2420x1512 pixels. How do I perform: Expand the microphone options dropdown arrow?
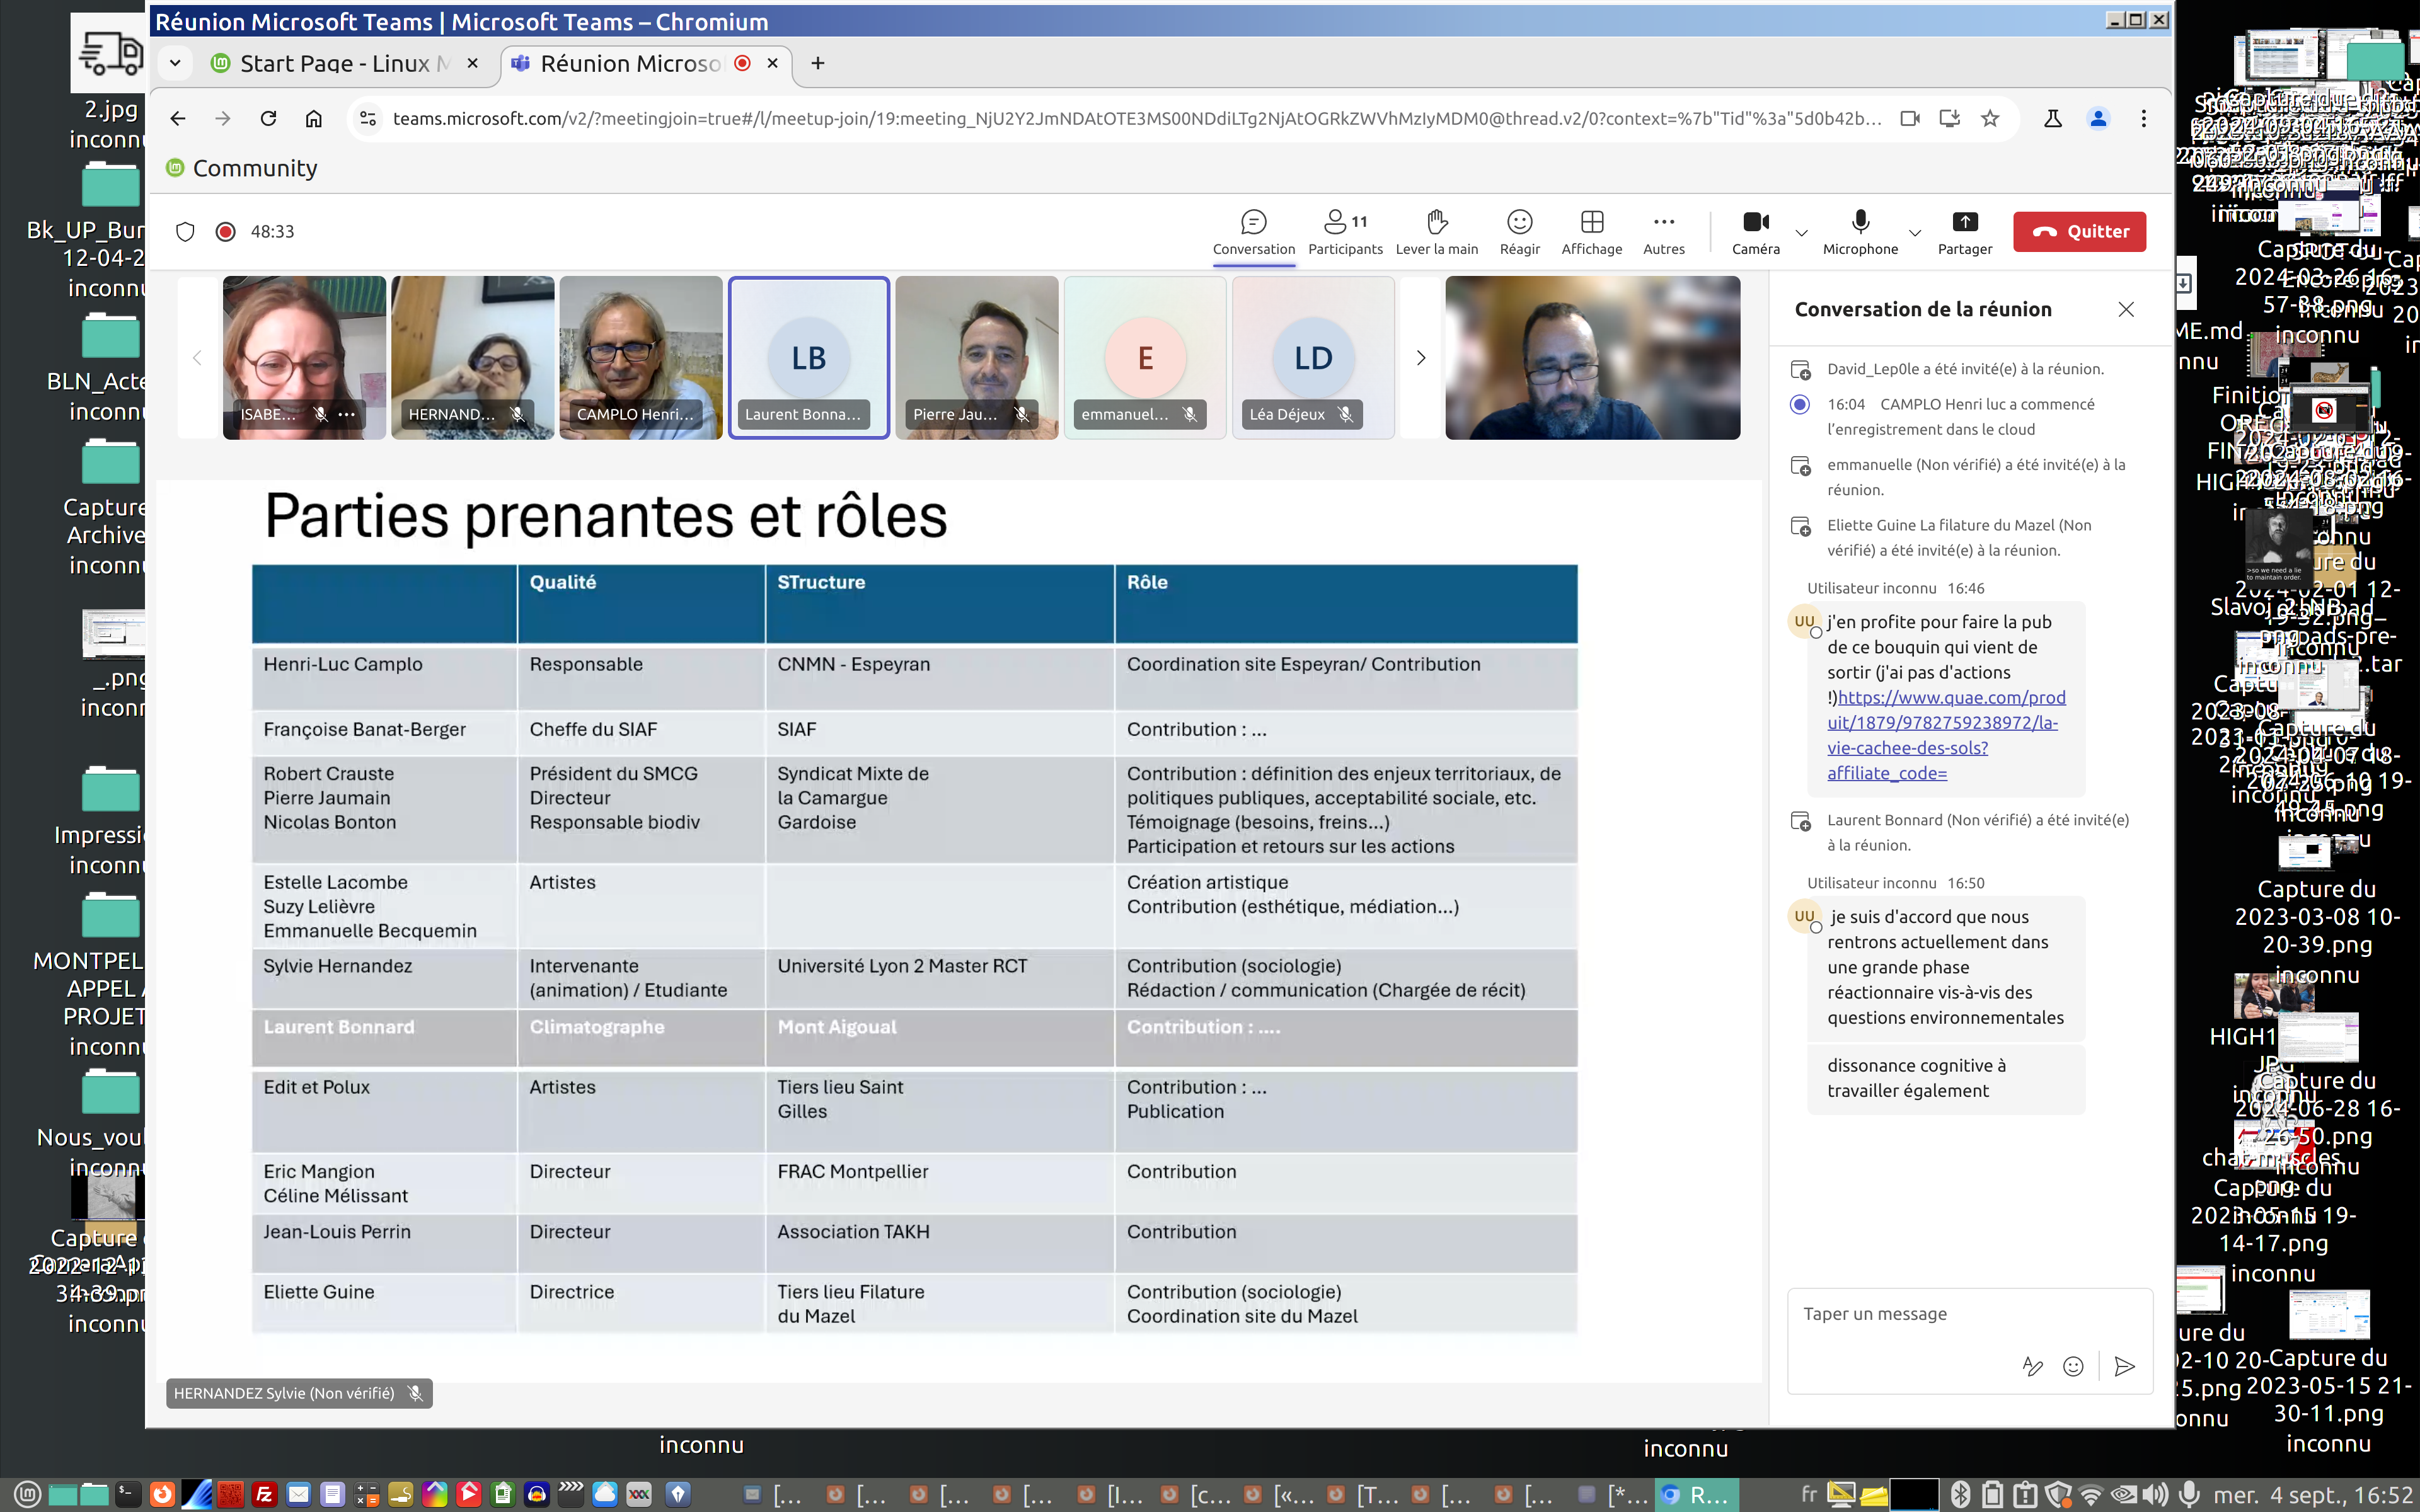(x=1915, y=233)
